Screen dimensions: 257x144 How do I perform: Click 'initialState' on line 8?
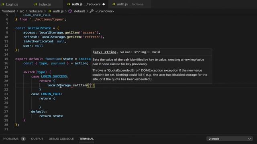39,28
